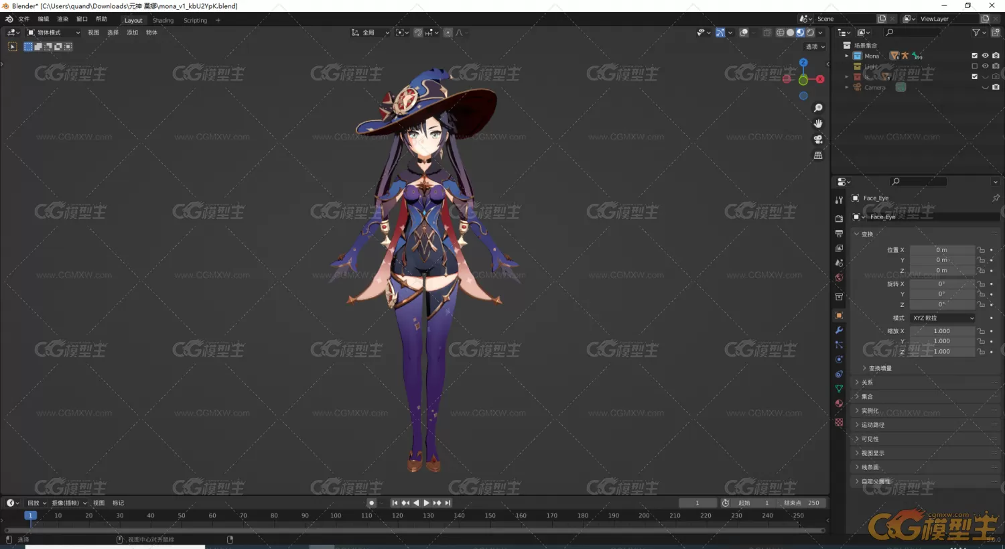The width and height of the screenshot is (1005, 549).
Task: Toggle X-ray mode in viewport header
Action: pyautogui.click(x=766, y=32)
